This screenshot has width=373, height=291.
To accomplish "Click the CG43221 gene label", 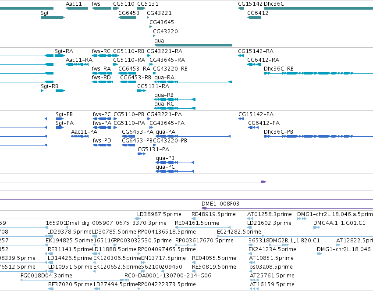I will click(159, 13).
